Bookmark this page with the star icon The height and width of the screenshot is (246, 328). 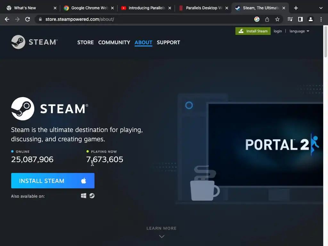click(277, 19)
